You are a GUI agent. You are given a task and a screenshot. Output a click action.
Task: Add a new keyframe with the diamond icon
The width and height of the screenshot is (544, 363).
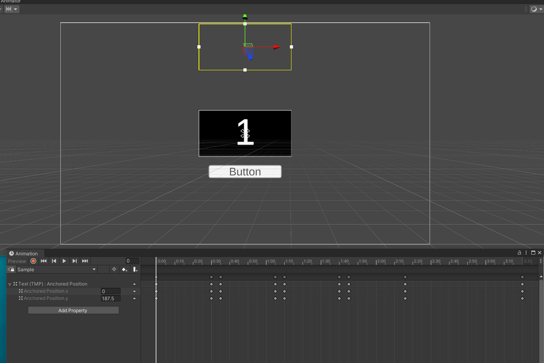(x=125, y=269)
